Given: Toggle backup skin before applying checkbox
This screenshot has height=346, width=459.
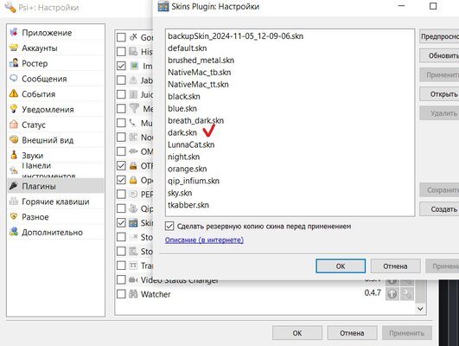Looking at the screenshot, I should (169, 226).
